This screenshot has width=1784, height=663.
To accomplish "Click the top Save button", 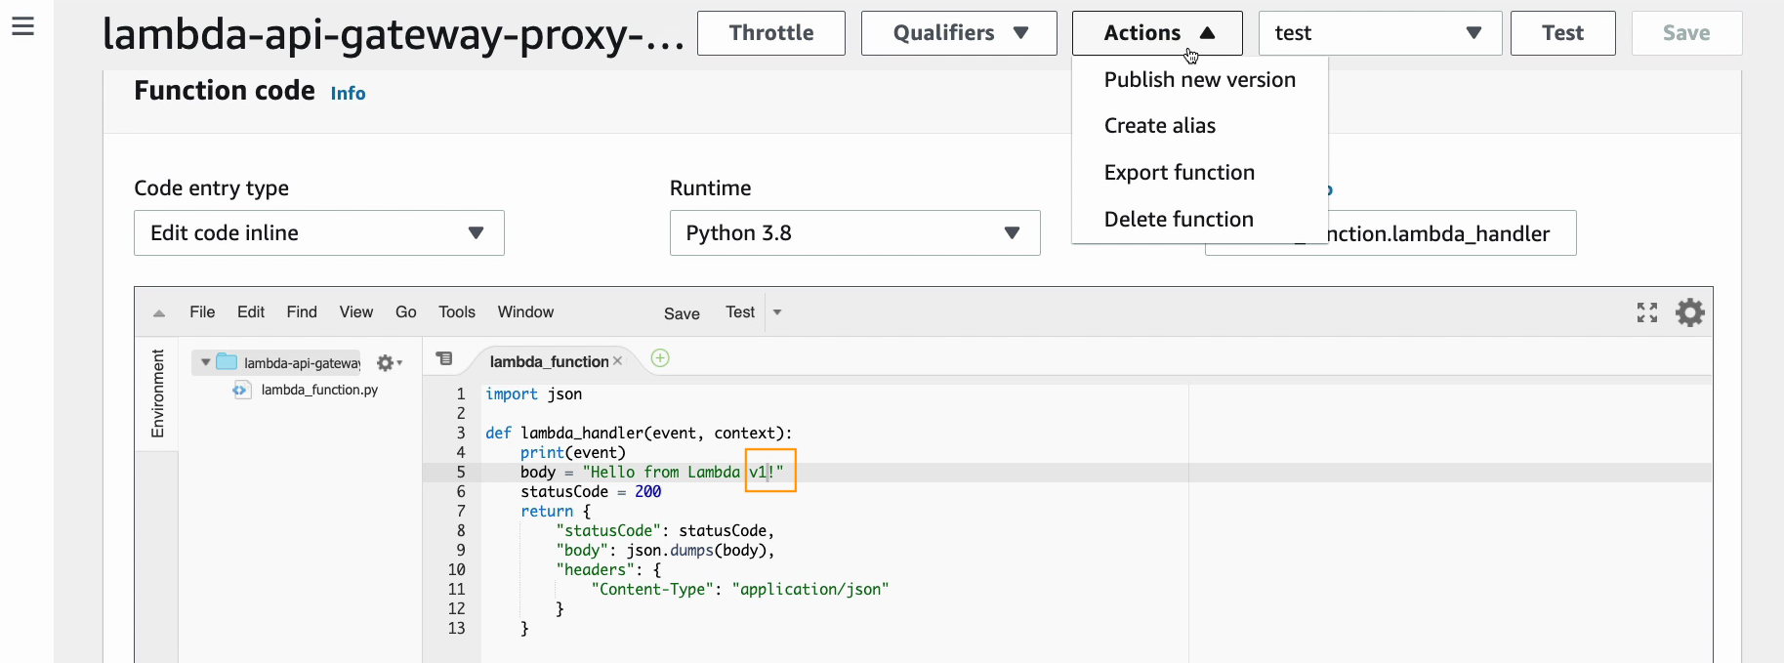I will tap(1686, 33).
